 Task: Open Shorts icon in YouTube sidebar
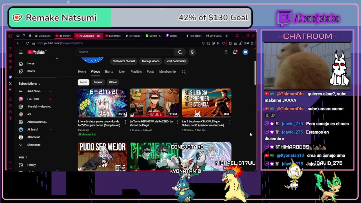(21, 71)
